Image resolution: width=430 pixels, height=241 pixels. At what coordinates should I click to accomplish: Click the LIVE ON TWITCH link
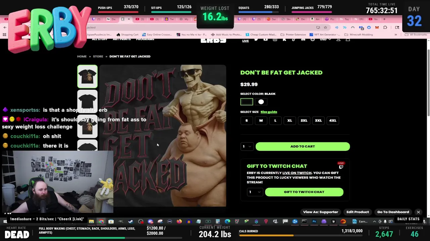[297, 173]
